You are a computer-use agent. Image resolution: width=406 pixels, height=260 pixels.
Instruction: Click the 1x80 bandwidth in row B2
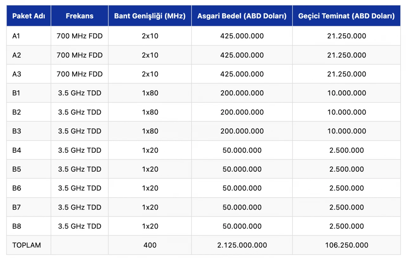(x=150, y=112)
